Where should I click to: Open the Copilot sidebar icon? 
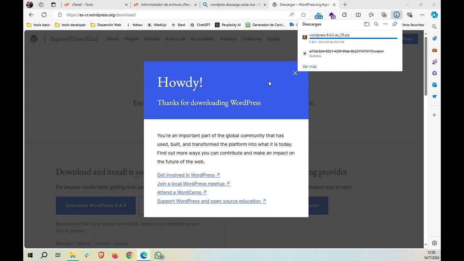(x=434, y=15)
